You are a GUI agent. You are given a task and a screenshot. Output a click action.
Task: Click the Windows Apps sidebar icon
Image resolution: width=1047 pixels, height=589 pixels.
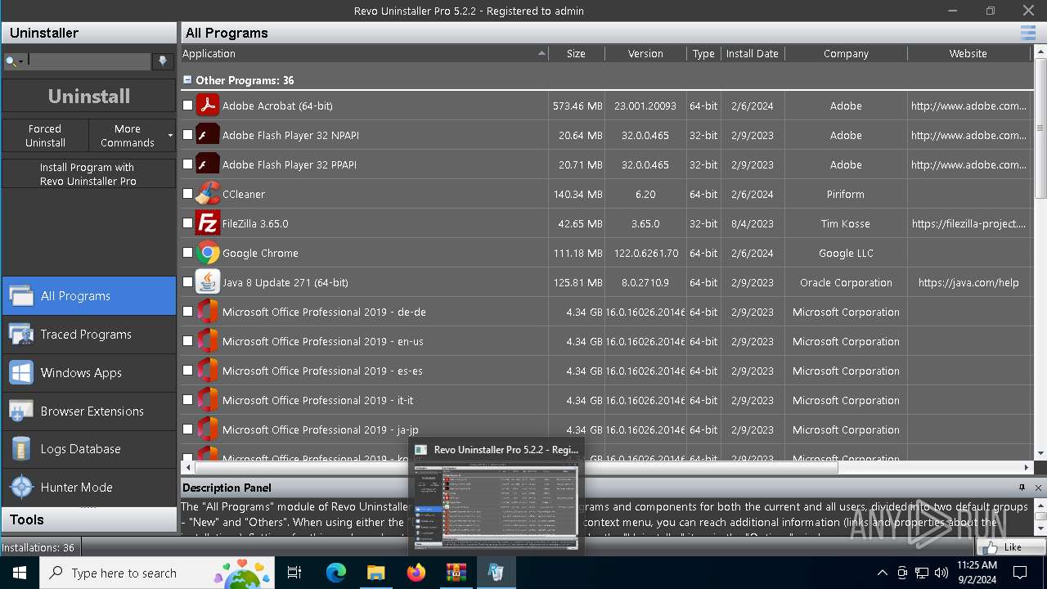[x=21, y=373]
